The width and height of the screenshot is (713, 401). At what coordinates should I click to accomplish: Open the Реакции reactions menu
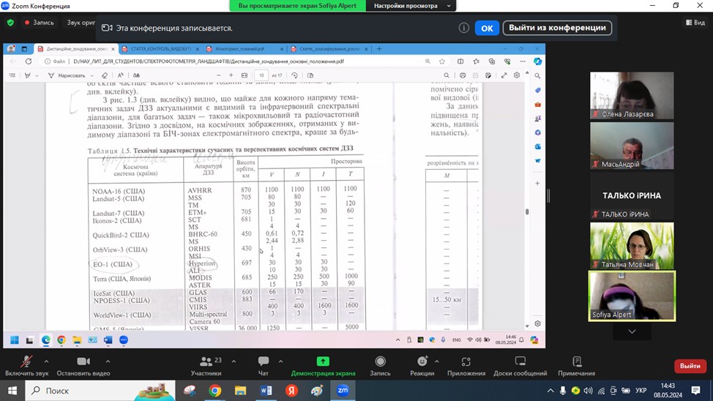tap(422, 366)
